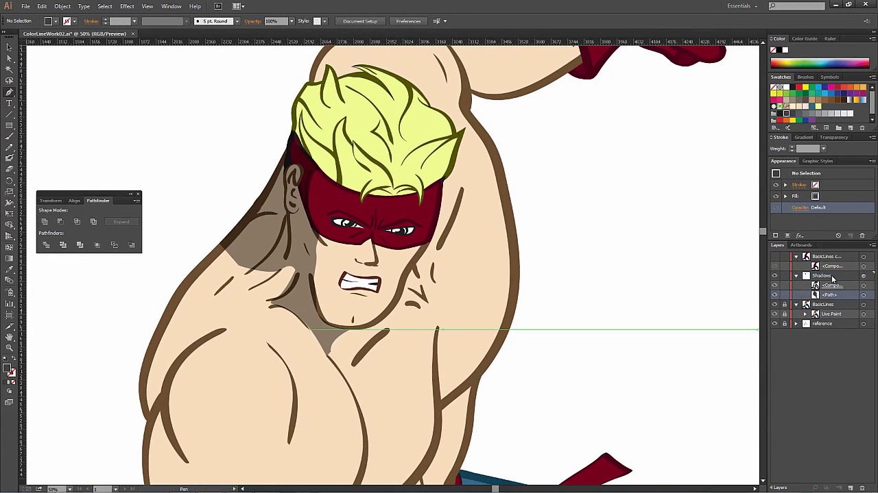Click the Minus Front shape mode icon

coord(60,222)
